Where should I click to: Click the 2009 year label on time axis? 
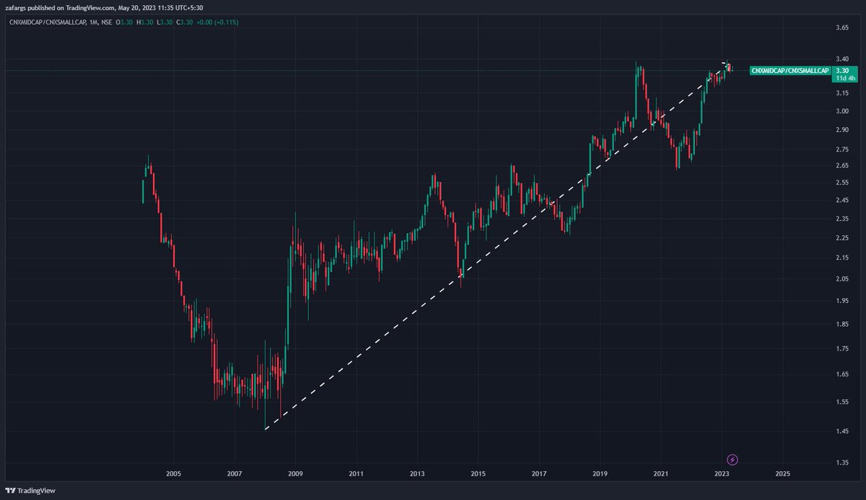pyautogui.click(x=295, y=474)
